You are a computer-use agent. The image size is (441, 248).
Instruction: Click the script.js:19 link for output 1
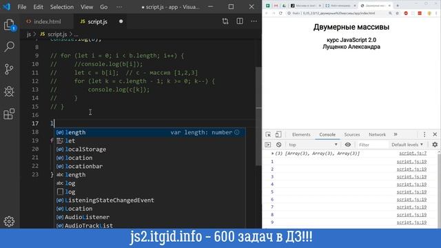click(411, 161)
